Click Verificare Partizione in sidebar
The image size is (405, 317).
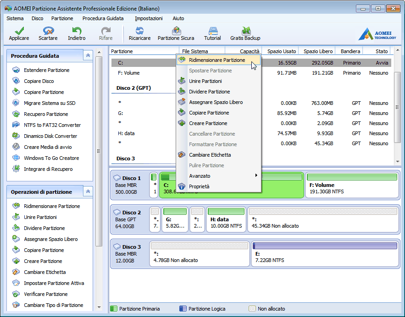pos(45,294)
